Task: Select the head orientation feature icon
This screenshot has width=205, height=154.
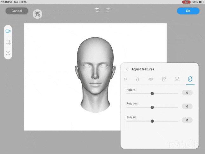Action: coord(190,79)
